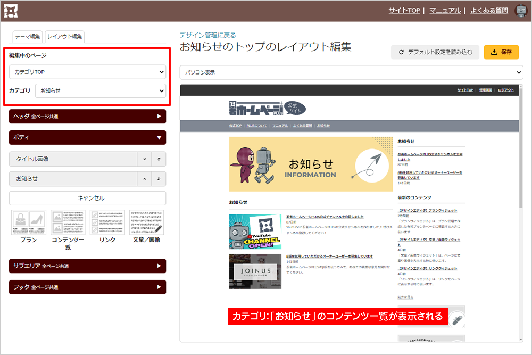
Task: Open the カテゴリ お知らせ dropdown
Action: point(101,91)
